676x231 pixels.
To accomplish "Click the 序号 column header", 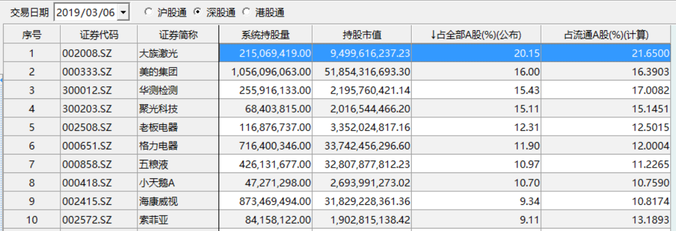I will tap(32, 35).
